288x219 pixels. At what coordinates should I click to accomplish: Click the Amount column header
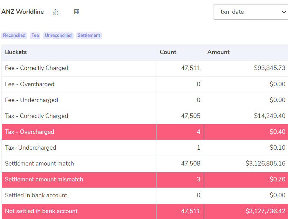coord(219,52)
